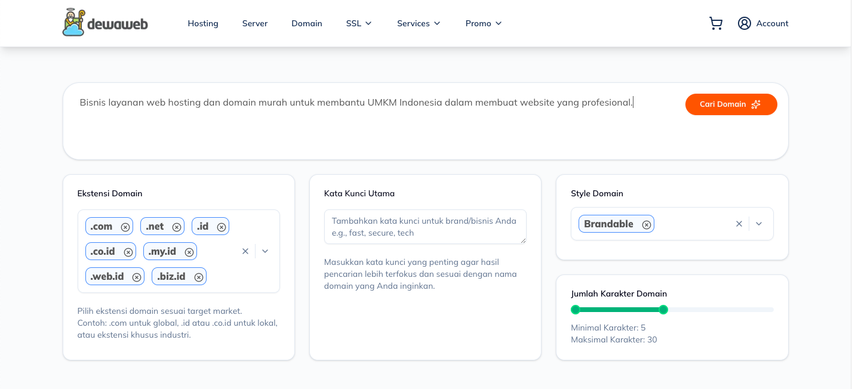Open the Promo menu
The height and width of the screenshot is (389, 852).
coord(484,23)
